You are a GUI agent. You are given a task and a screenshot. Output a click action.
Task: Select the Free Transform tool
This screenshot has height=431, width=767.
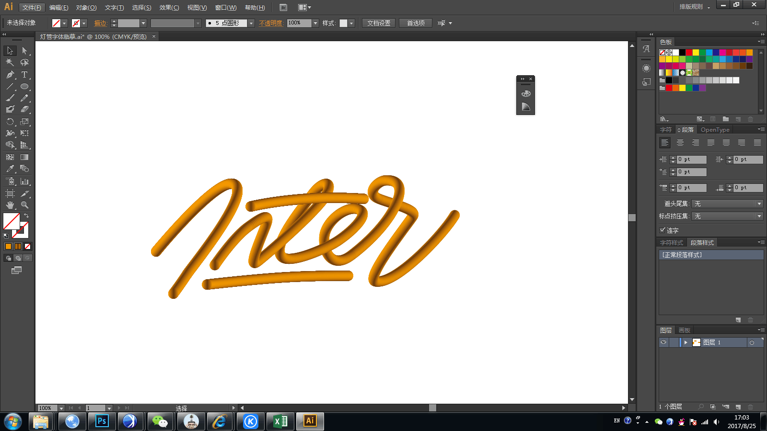[x=24, y=133]
